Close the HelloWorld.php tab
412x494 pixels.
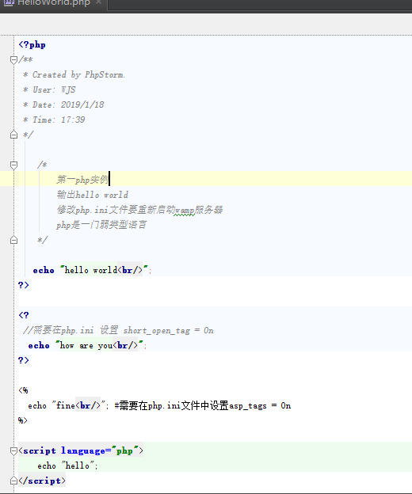pyautogui.click(x=99, y=2)
